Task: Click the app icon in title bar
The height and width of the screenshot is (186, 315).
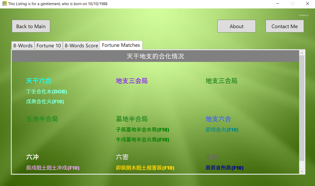Action: tap(4, 4)
